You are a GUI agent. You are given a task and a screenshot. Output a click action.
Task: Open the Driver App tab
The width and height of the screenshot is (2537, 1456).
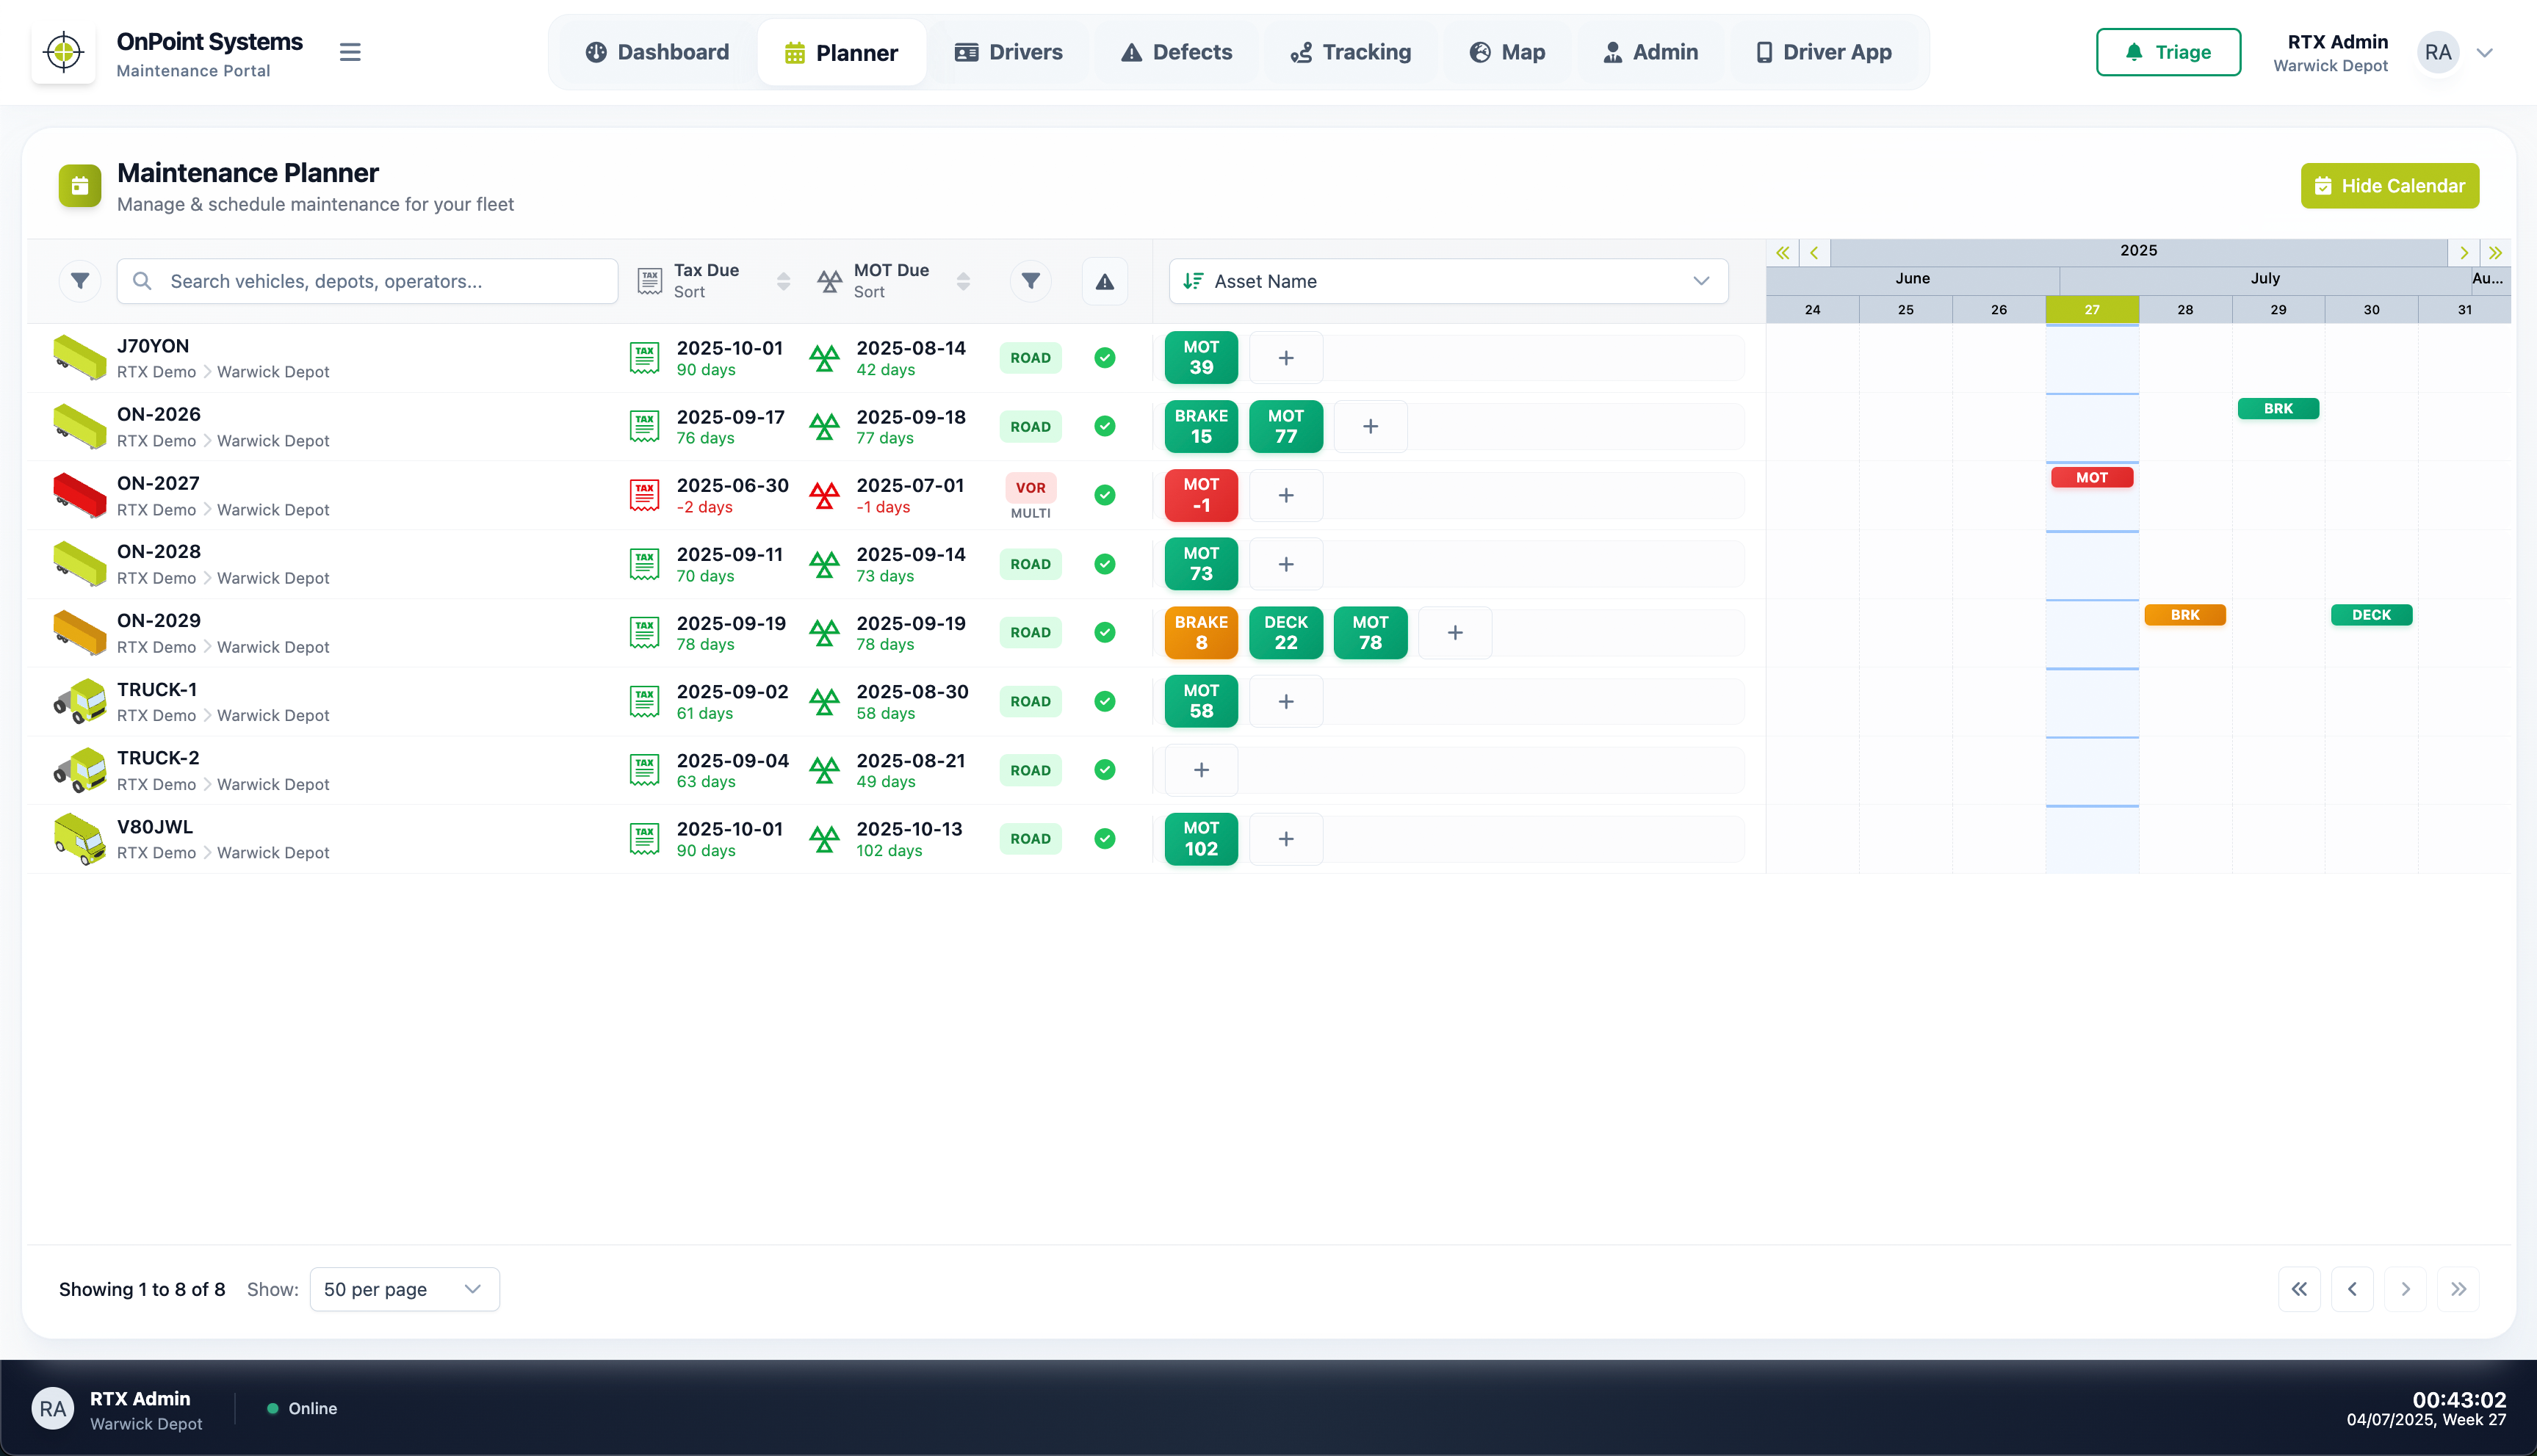tap(1824, 52)
